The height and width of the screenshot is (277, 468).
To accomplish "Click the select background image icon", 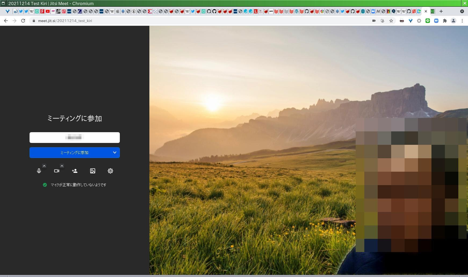I will pyautogui.click(x=92, y=171).
